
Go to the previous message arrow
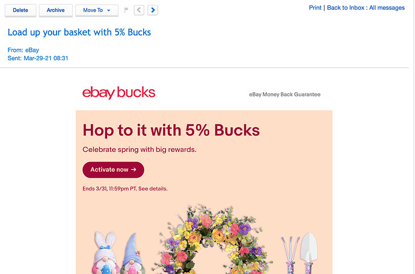point(139,10)
